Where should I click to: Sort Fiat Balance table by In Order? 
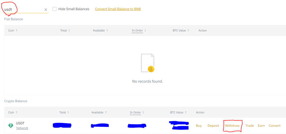(x=139, y=31)
